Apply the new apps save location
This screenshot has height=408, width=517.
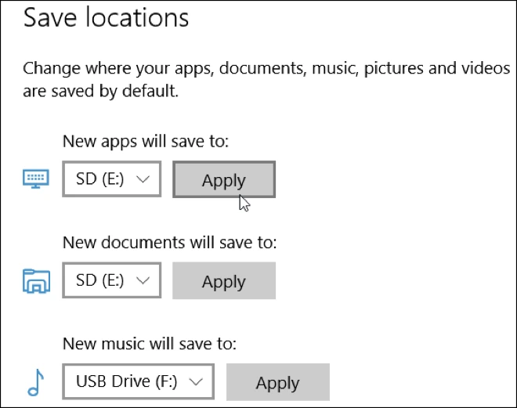[x=224, y=180]
